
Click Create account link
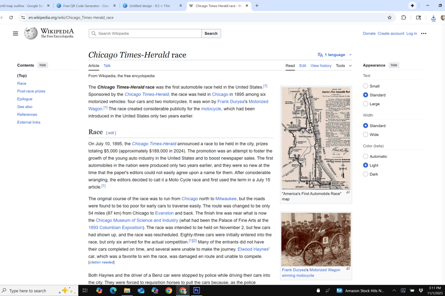391,34
